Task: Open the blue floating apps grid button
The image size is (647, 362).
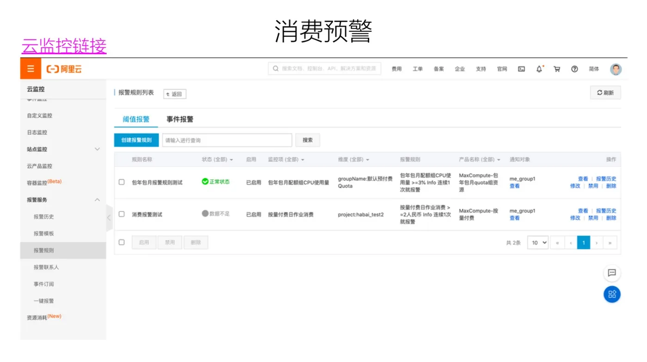Action: tap(612, 294)
